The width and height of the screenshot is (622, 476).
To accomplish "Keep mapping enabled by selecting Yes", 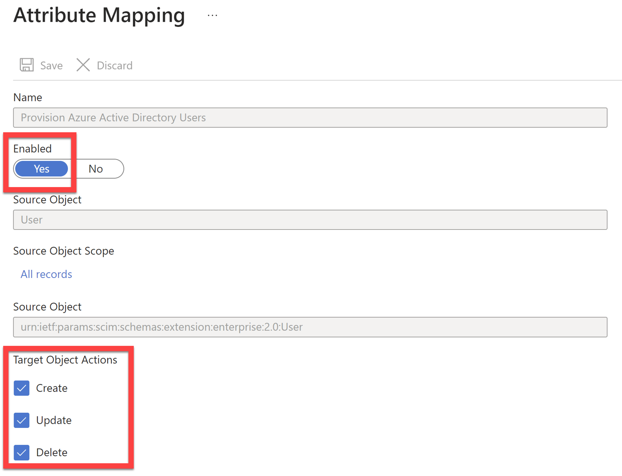I will 41,169.
